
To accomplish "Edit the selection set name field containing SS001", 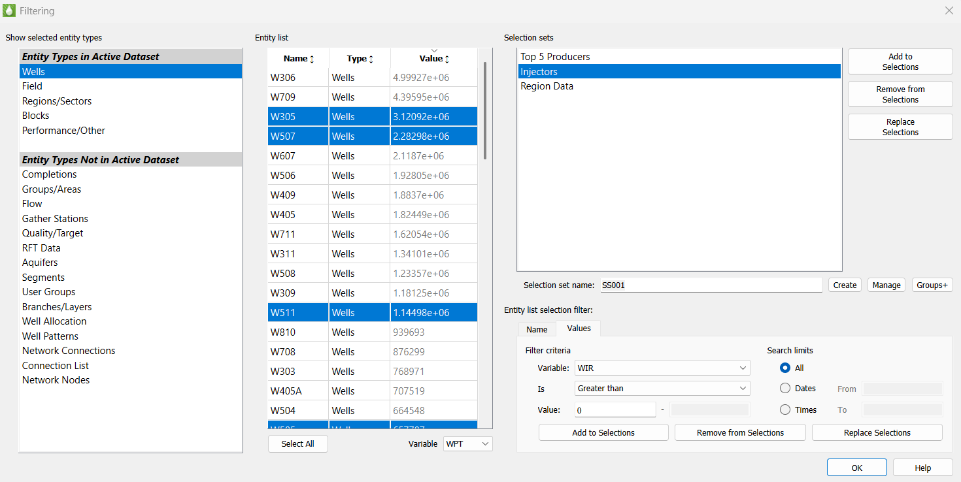I will click(x=711, y=284).
